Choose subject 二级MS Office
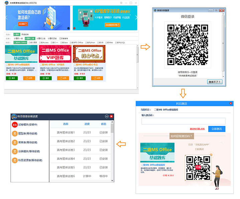This screenshot has height=199, width=240. [x=20, y=42]
